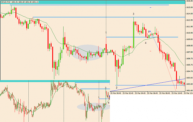
Task: Select the 1609.85 price axis value
Action: point(190,39)
